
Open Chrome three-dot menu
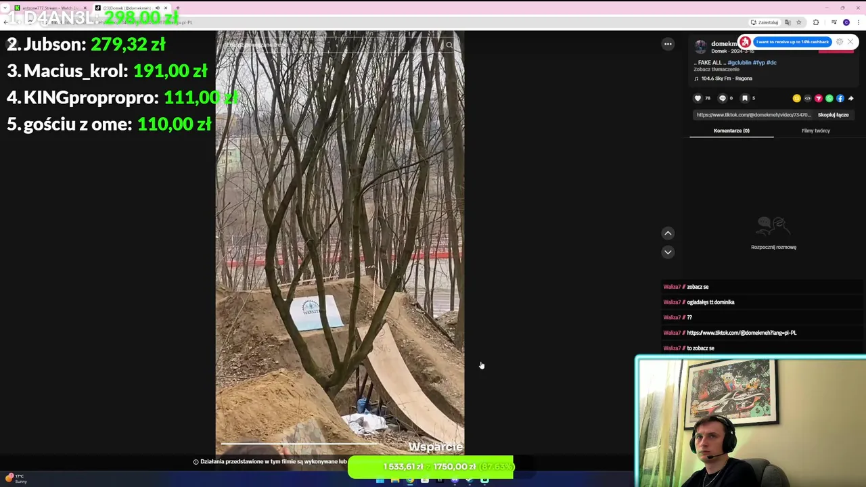858,22
